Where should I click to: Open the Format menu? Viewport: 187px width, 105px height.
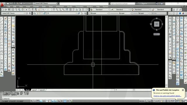click(36, 6)
